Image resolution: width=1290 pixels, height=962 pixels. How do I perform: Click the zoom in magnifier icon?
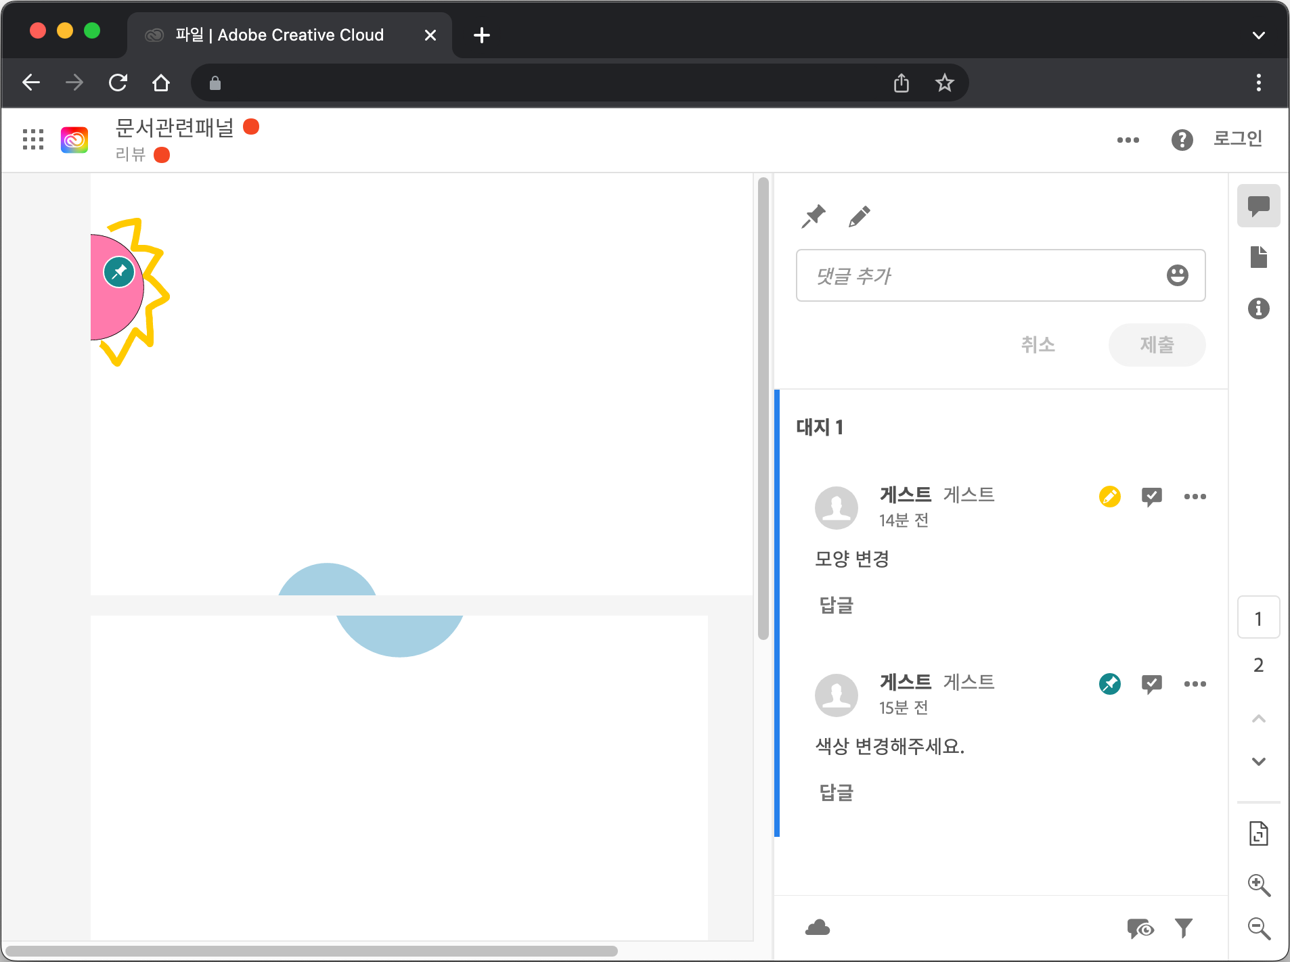tap(1259, 884)
